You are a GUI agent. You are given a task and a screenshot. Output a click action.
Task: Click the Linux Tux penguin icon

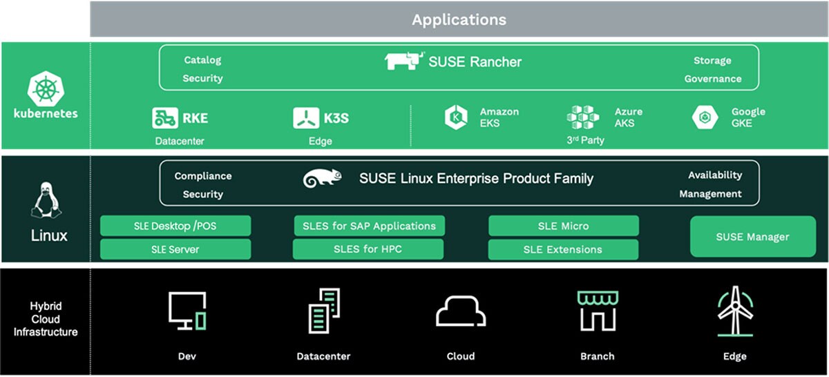coord(46,202)
